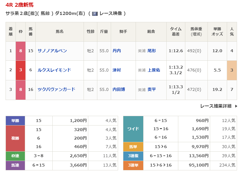Click the 複勝 payout label

(15, 138)
